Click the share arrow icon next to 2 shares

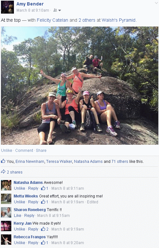[3, 172]
